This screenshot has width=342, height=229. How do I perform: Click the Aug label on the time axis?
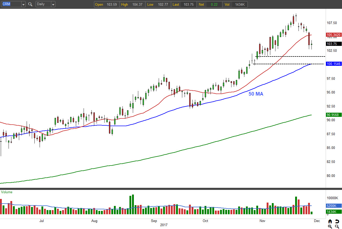[x=94, y=221]
